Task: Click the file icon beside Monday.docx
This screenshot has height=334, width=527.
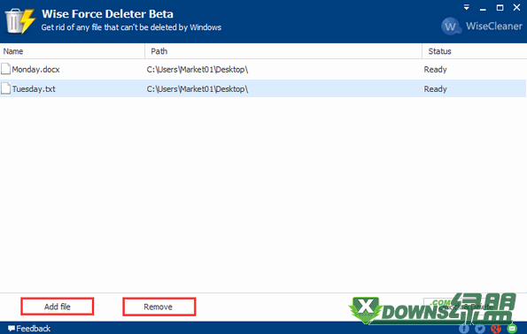Action: (5, 69)
